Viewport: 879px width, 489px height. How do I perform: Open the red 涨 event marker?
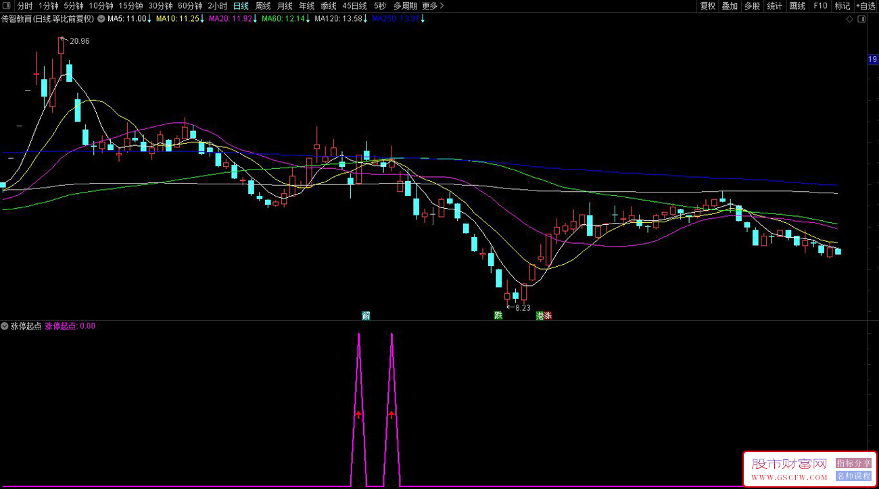tap(548, 315)
